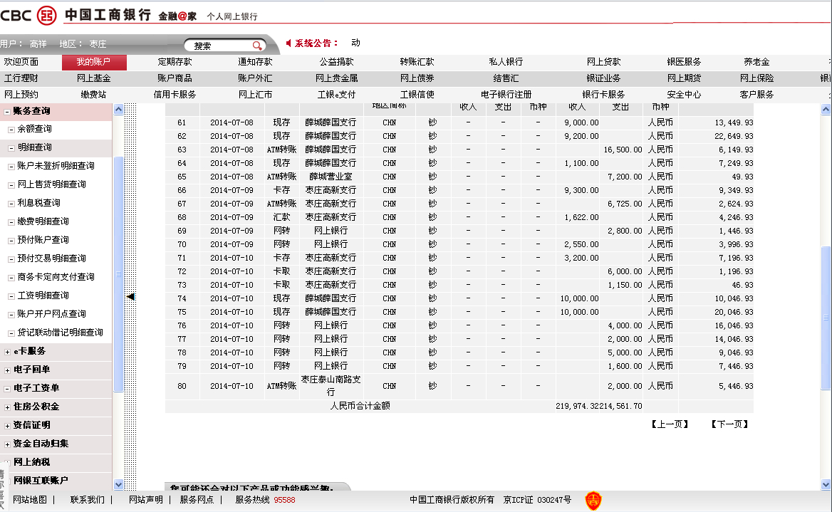The width and height of the screenshot is (832, 512).
Task: Click 薛城营业室 in row 65
Action: 331,177
